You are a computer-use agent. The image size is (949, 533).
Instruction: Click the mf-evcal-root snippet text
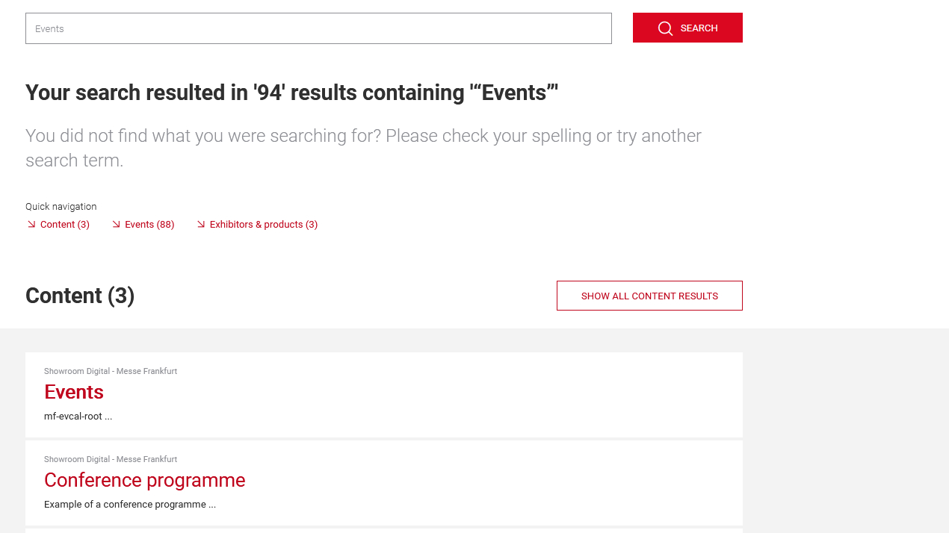coord(78,416)
